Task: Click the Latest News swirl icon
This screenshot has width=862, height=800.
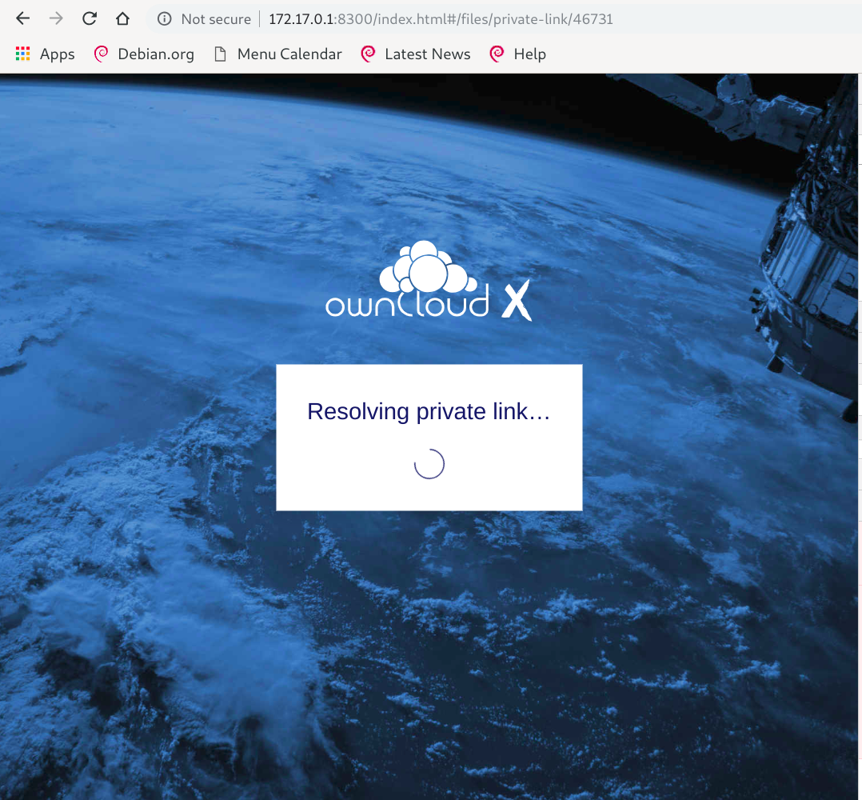Action: click(x=368, y=54)
